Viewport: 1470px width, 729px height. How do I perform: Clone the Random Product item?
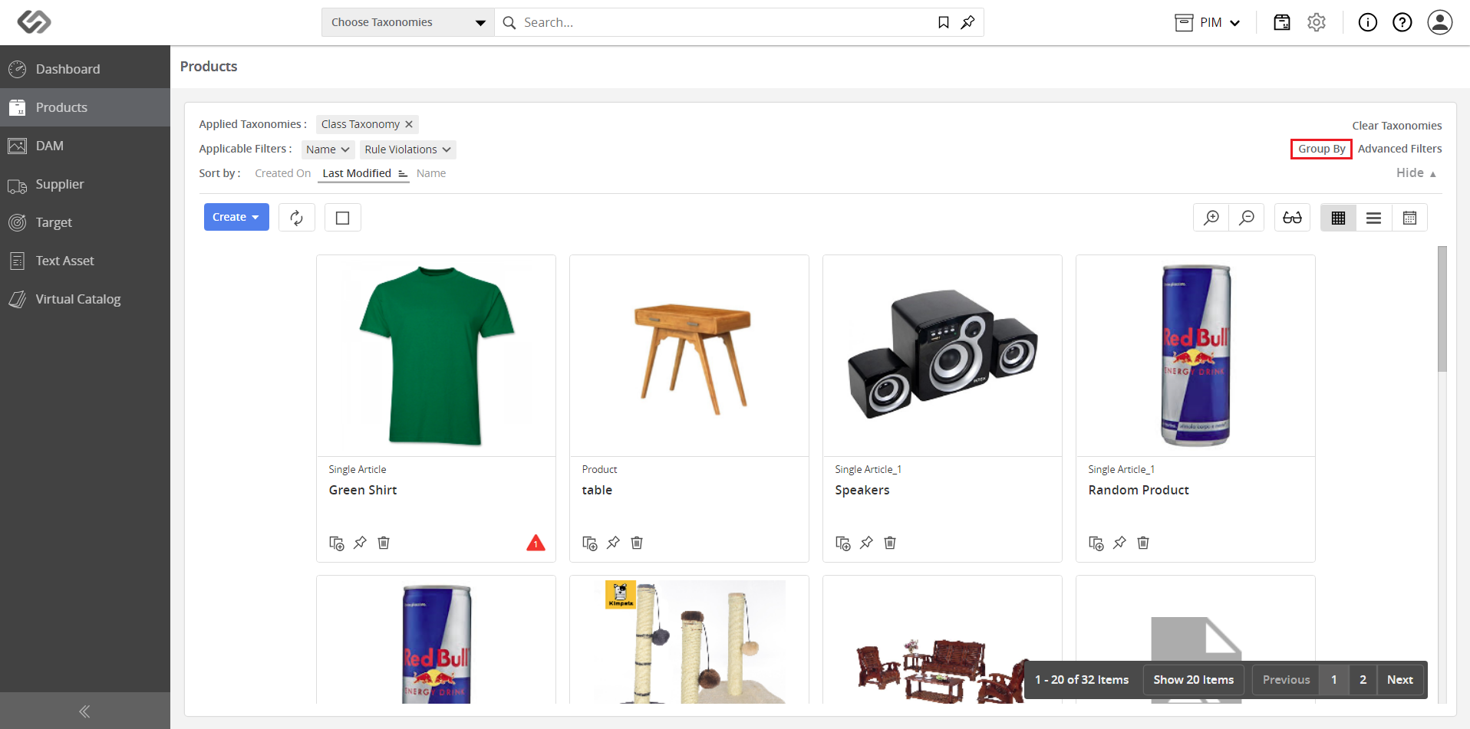1096,543
